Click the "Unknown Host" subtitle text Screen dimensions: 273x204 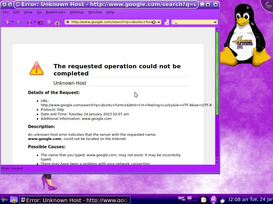[x=70, y=83]
